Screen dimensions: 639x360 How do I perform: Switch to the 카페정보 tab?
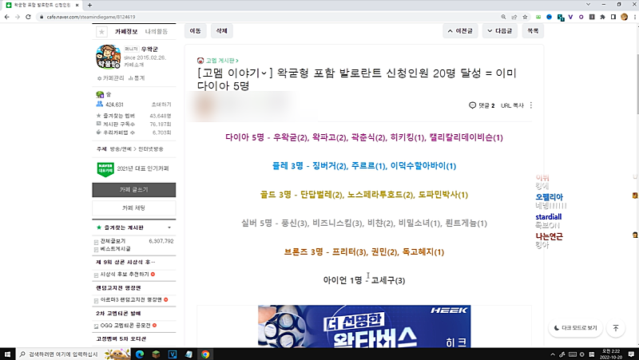tap(126, 31)
